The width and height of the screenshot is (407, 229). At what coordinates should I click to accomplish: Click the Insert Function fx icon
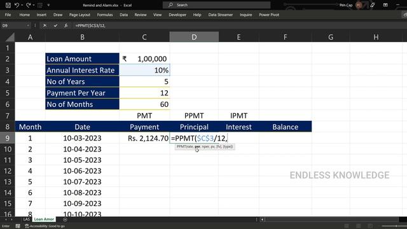click(x=66, y=25)
